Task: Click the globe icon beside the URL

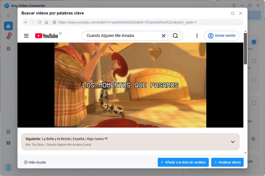Action: (x=54, y=22)
